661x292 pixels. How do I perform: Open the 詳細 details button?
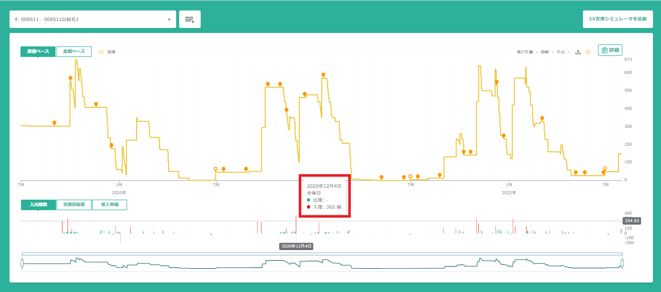tap(610, 50)
